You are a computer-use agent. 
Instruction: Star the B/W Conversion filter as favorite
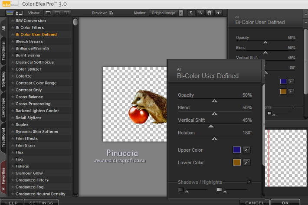pos(13,21)
